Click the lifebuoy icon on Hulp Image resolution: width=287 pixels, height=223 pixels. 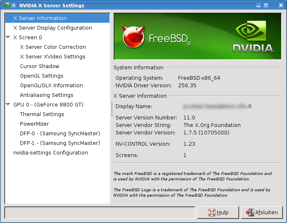point(212,213)
